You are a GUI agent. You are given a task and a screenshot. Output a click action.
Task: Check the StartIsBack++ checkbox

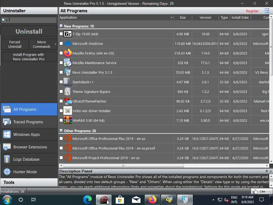61,82
